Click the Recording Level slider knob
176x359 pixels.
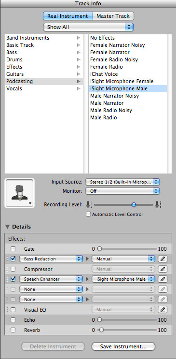134,205
